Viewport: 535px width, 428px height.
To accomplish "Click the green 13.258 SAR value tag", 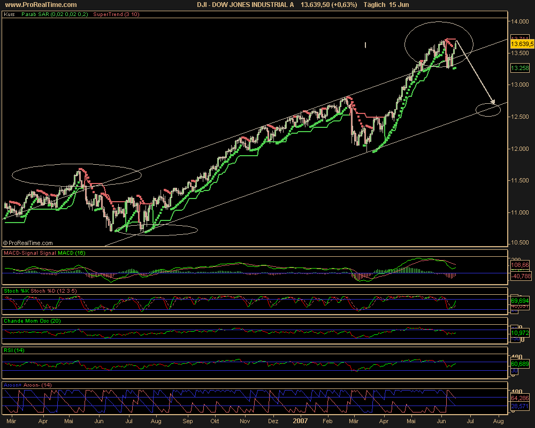I will [x=520, y=68].
